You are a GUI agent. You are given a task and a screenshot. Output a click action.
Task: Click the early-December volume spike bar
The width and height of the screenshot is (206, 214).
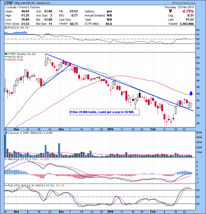coord(59,150)
